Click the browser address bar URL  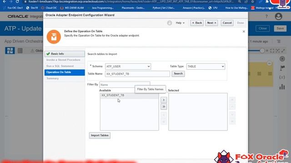click(x=131, y=1)
